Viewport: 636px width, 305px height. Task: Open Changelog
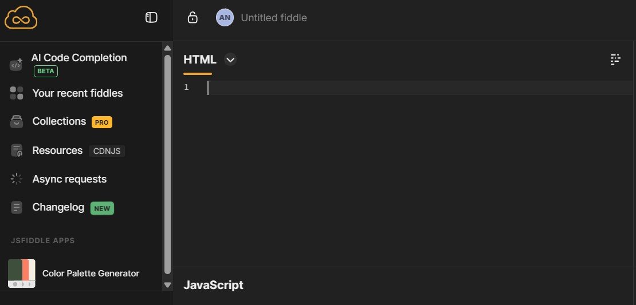[x=58, y=207]
